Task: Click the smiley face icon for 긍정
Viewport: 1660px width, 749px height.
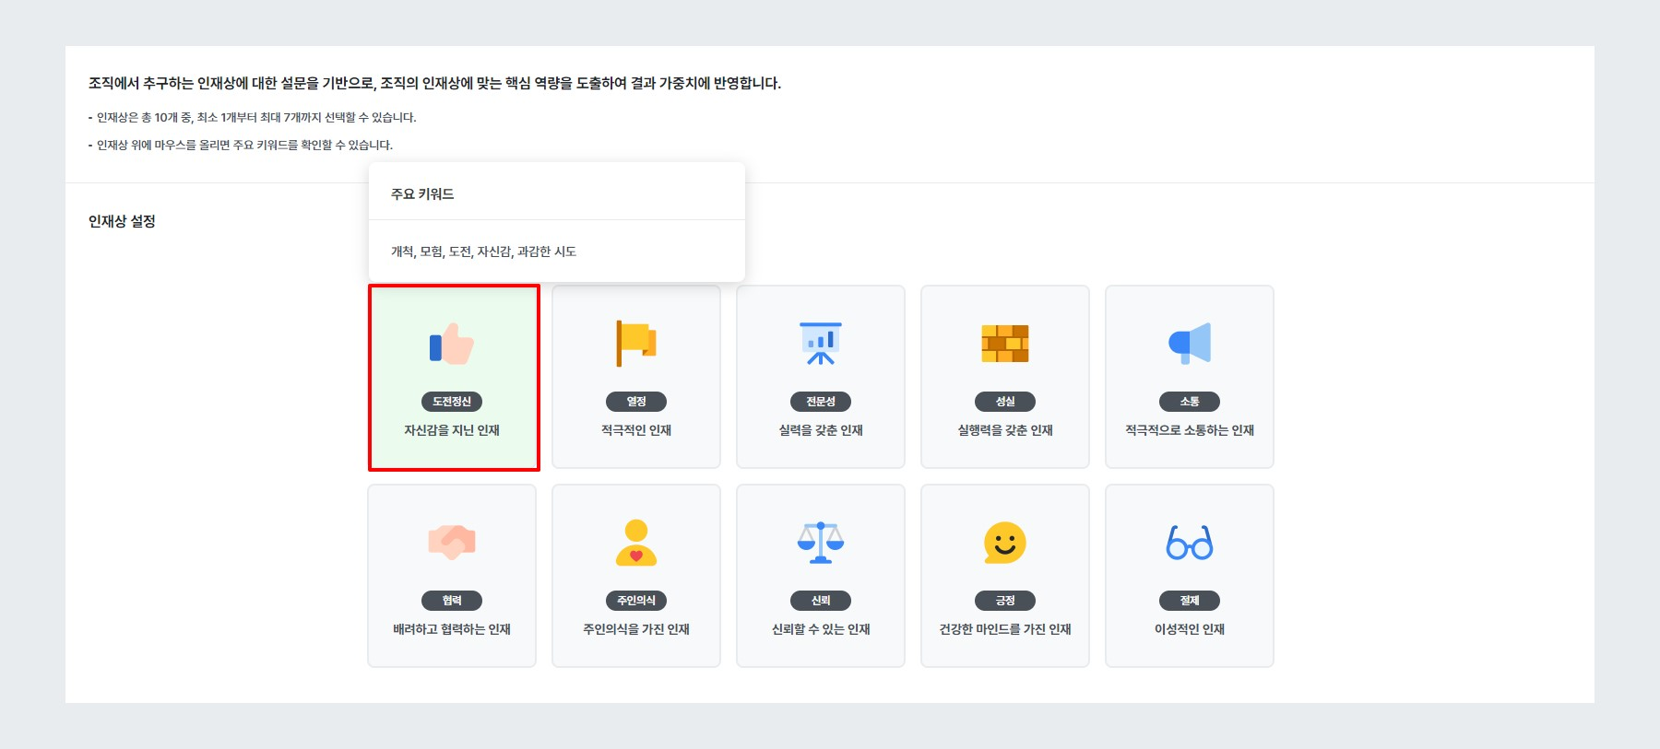Action: (x=1005, y=543)
